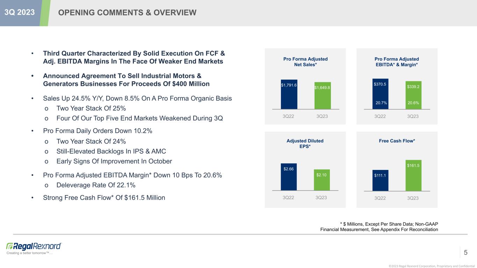
Task: Click the Free Cash Flow chart title
Action: pyautogui.click(x=397, y=141)
